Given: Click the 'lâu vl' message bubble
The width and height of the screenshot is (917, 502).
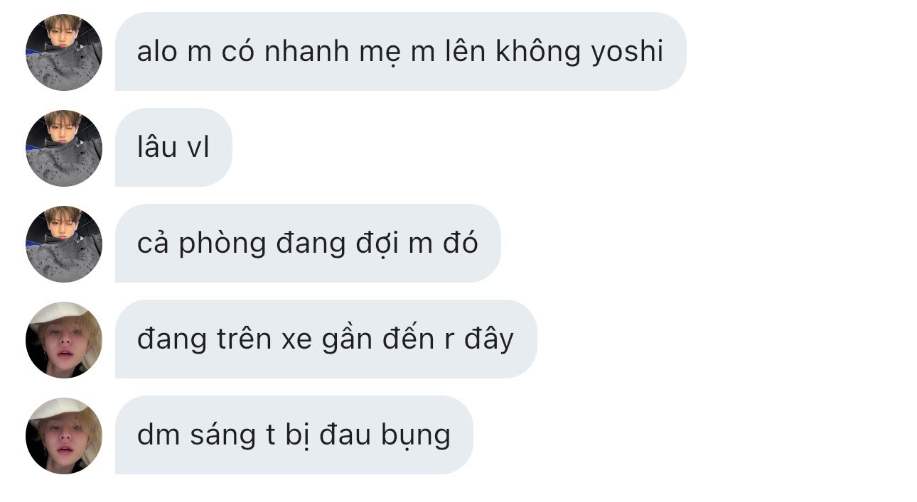Looking at the screenshot, I should (x=173, y=148).
